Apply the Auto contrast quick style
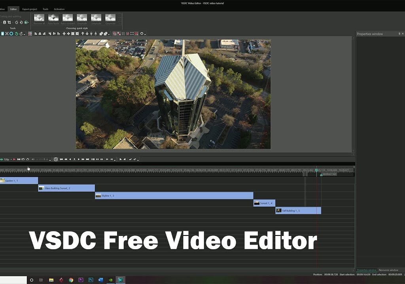Screen dimensions: 405x284 [x=68, y=19]
